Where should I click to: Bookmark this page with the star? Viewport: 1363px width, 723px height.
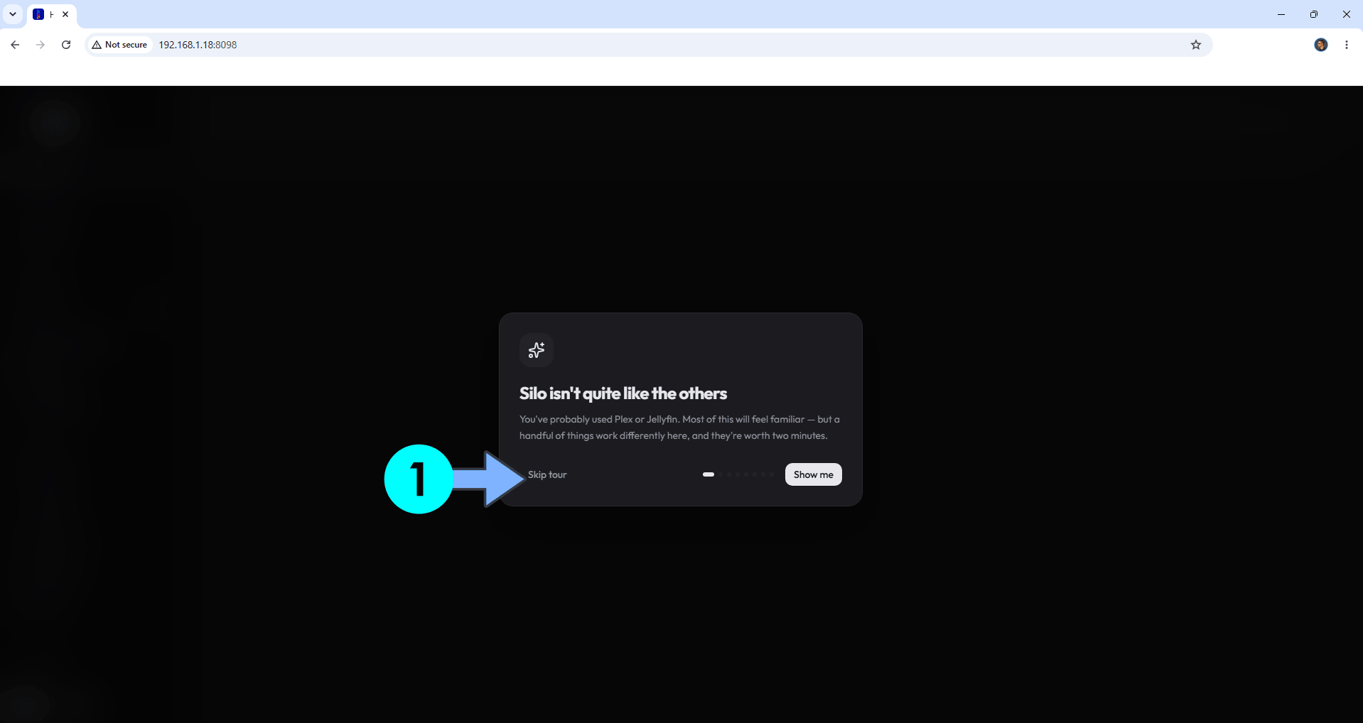point(1196,45)
